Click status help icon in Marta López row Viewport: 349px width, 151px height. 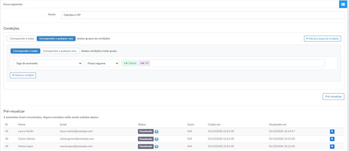click(x=156, y=147)
